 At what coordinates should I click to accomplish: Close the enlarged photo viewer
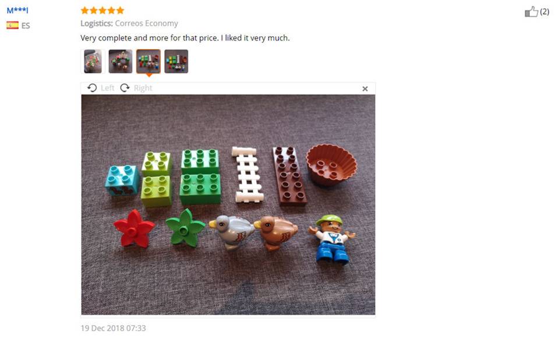(x=365, y=89)
